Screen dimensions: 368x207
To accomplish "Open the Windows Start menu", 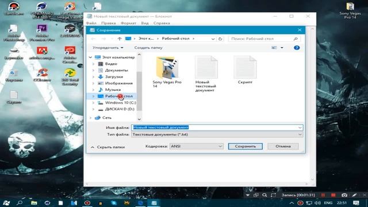I will [x=6, y=203].
